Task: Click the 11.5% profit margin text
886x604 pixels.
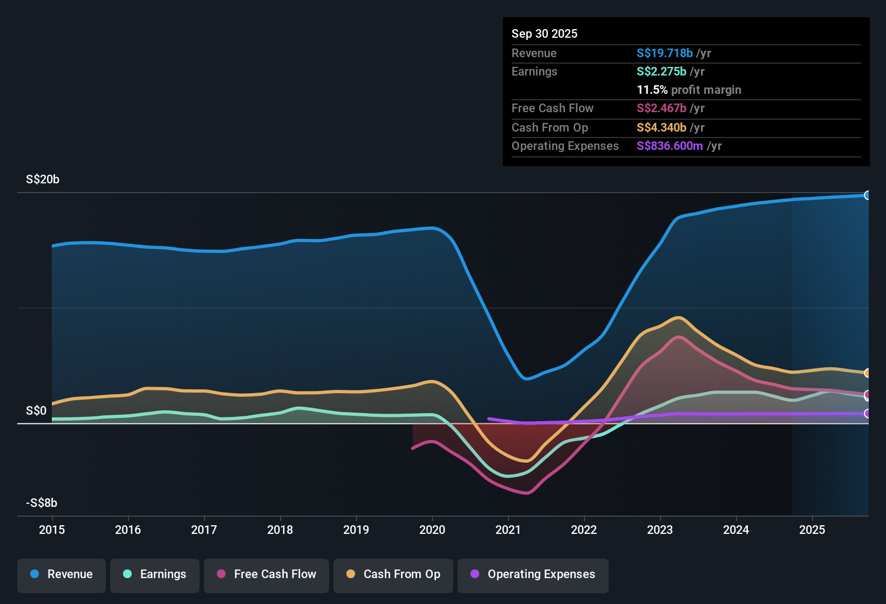Action: coord(689,90)
